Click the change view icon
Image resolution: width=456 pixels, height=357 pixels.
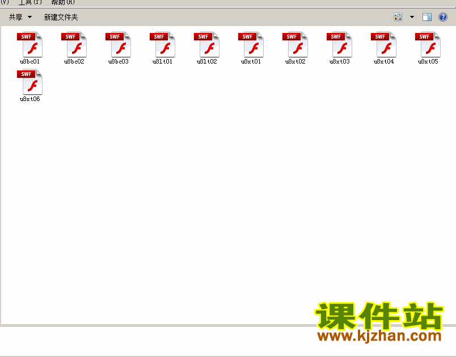pyautogui.click(x=398, y=17)
